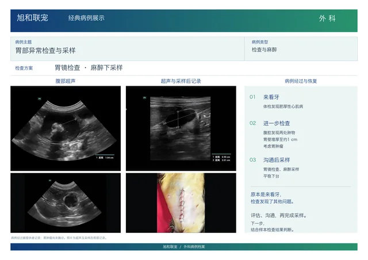Select the 检查发现了其他问题 summary line
The width and height of the screenshot is (368, 260).
coord(272,201)
